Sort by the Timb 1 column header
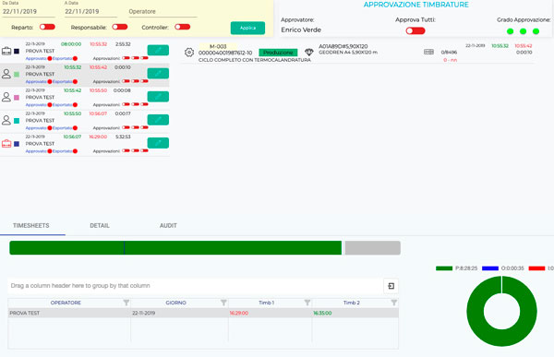Viewport: 554px width, 357px height. [x=267, y=303]
